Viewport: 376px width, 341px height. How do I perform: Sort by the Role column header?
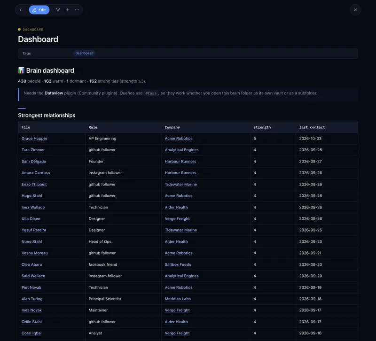[93, 127]
